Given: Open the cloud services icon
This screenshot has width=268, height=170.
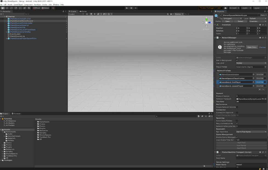Looking at the screenshot, I should (x=225, y=8).
